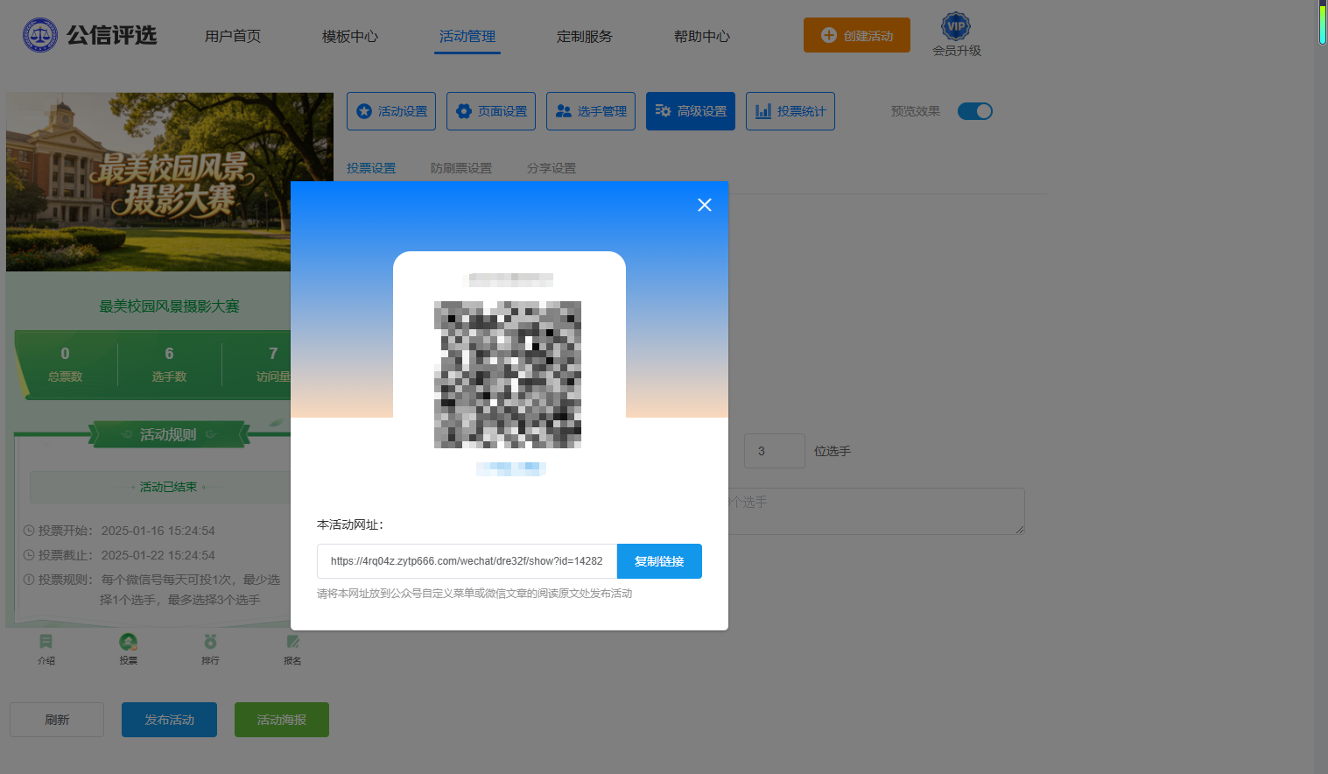Open 活动管理 in the top navigation
The width and height of the screenshot is (1328, 774).
pos(467,36)
